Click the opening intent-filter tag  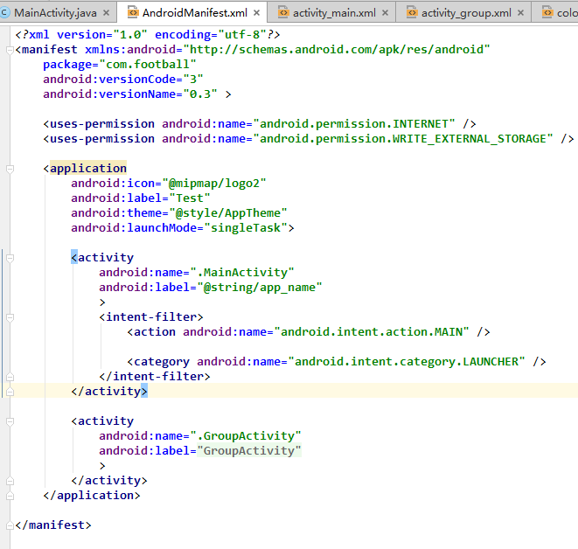151,316
